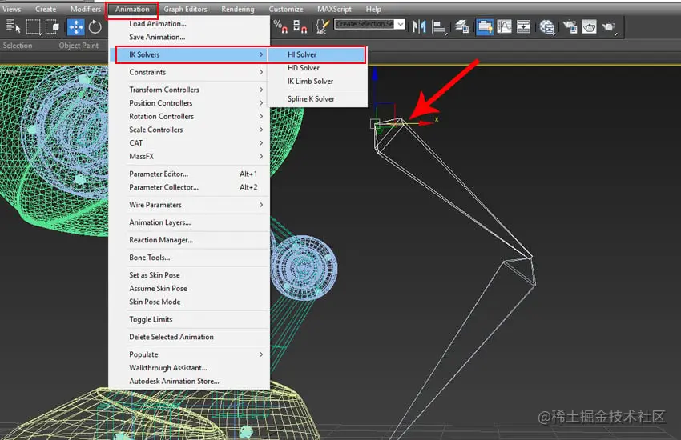Open the Schematic View icon

click(523, 27)
